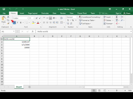Click the orientation text rotation icon
This screenshot has height=99, width=133.
(54, 18)
